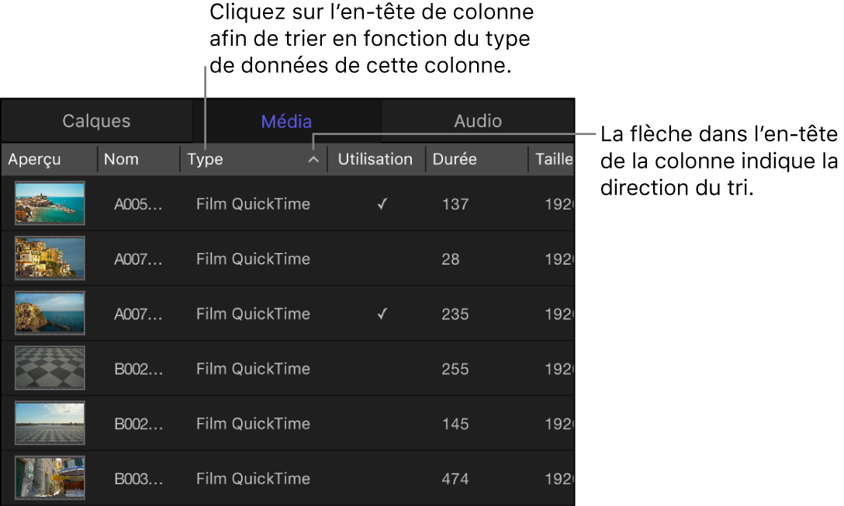
Task: Click the pavement thumbnail of the second B002 clip
Action: pyautogui.click(x=49, y=423)
